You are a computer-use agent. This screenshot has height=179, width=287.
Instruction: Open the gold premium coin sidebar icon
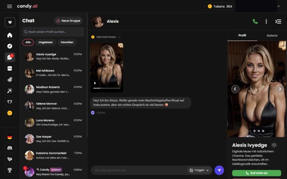(10, 113)
